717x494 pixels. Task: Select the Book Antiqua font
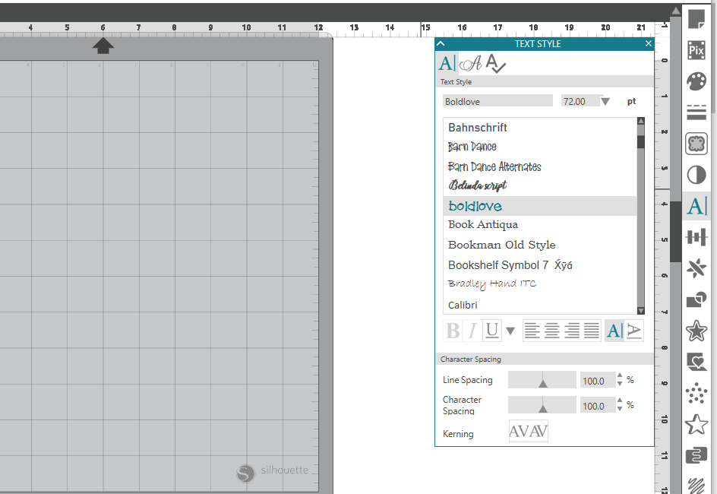pyautogui.click(x=539, y=225)
